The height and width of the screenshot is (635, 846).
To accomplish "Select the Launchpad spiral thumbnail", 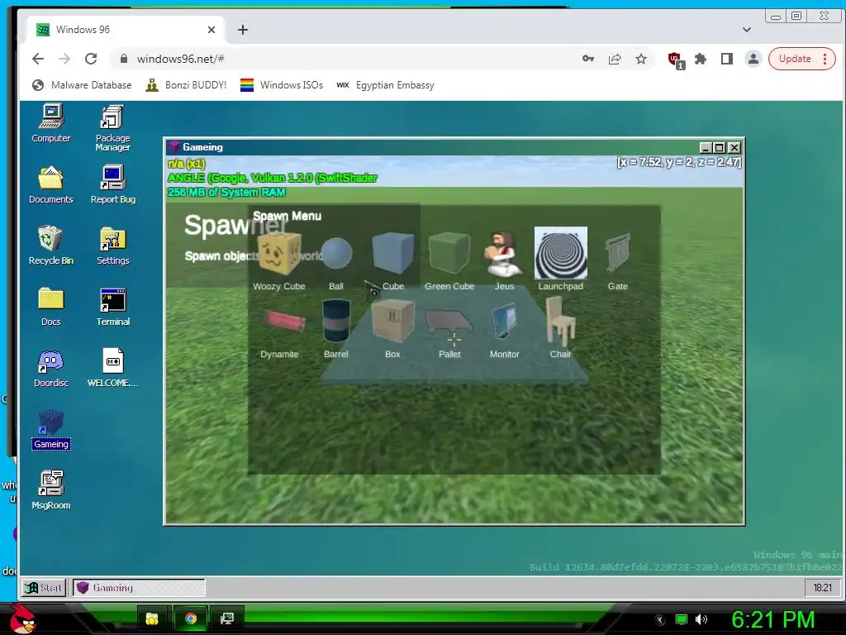I will pyautogui.click(x=561, y=253).
